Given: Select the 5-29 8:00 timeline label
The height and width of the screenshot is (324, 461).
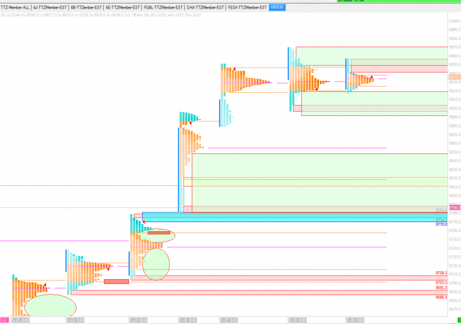Looking at the screenshot, I should 355,320.
